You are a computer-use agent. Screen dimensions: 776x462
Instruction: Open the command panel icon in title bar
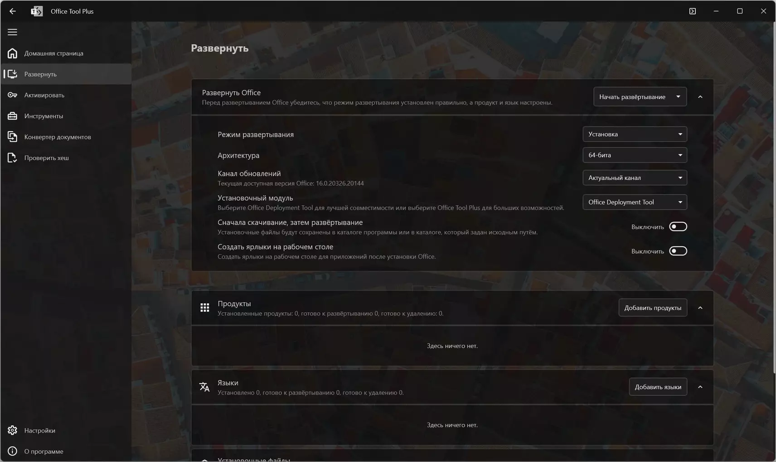(693, 11)
